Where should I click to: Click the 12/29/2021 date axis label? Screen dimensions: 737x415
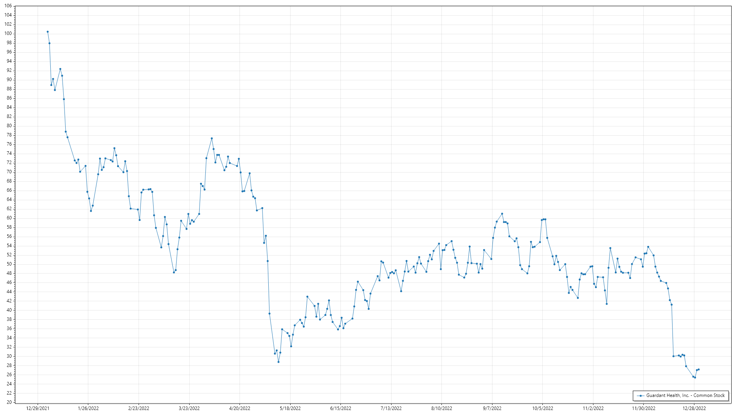tap(38, 408)
